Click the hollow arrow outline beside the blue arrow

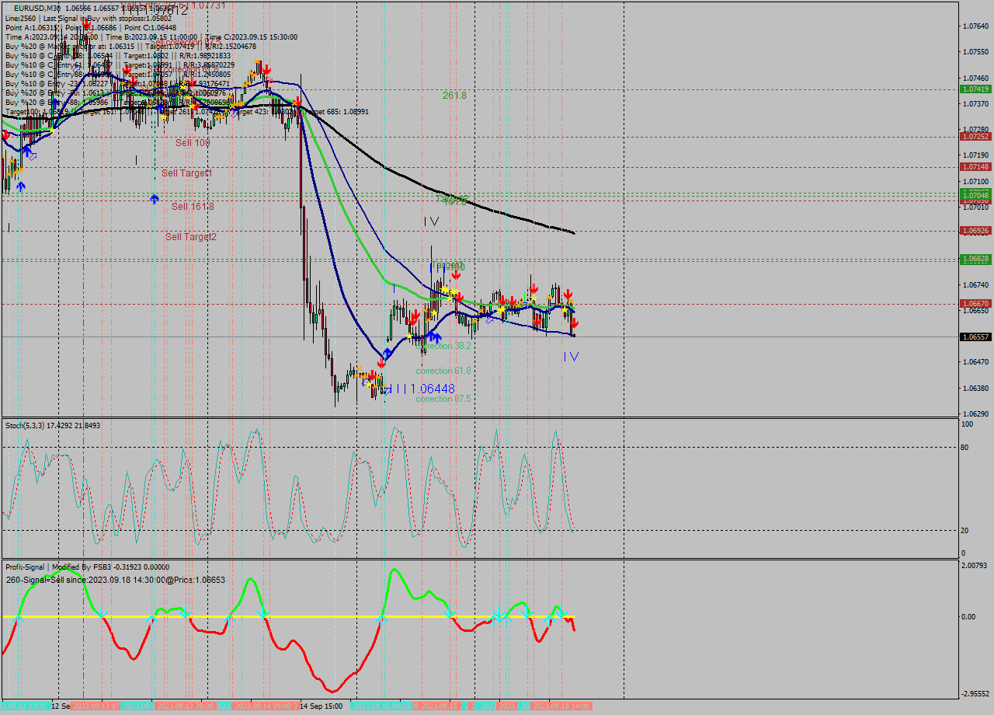coord(33,158)
